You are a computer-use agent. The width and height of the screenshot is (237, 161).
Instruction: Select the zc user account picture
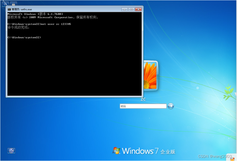151,76
